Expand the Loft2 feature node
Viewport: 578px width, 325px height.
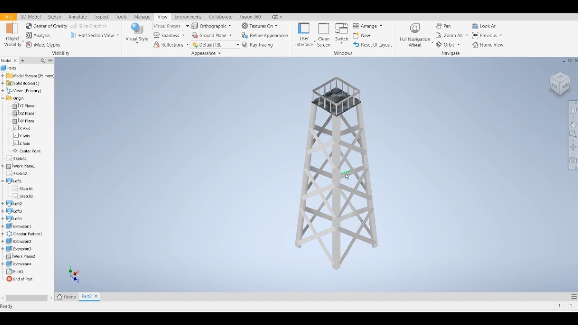[x=3, y=204]
